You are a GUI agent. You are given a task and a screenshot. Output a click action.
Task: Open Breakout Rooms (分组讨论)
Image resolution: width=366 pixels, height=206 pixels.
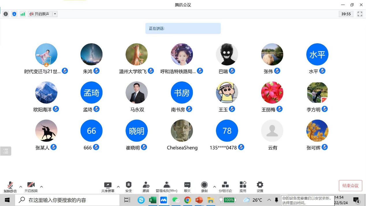tap(225, 187)
